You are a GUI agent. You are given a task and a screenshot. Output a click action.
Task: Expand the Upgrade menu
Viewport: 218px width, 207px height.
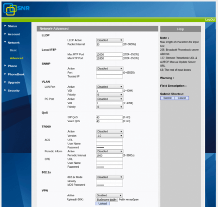coord(14,82)
